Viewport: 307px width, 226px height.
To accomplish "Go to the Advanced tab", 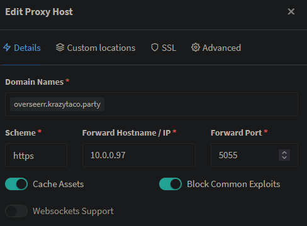I will [x=216, y=48].
